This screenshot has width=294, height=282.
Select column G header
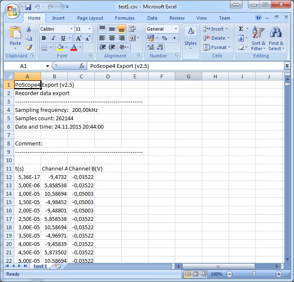[x=188, y=76]
